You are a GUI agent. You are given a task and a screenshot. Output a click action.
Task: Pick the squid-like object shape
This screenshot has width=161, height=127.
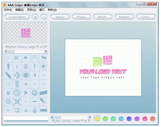pyautogui.click(x=43, y=101)
